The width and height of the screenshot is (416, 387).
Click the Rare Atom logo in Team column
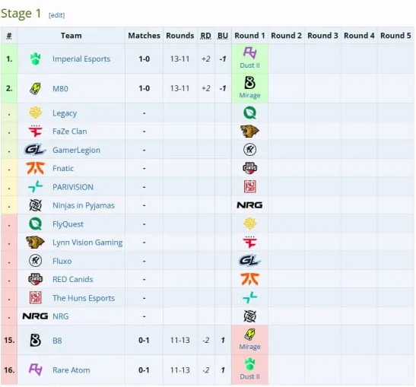pyautogui.click(x=35, y=370)
